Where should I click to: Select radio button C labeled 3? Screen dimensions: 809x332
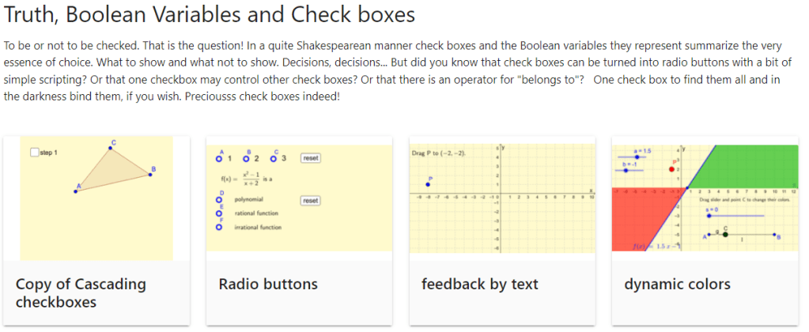pos(274,158)
